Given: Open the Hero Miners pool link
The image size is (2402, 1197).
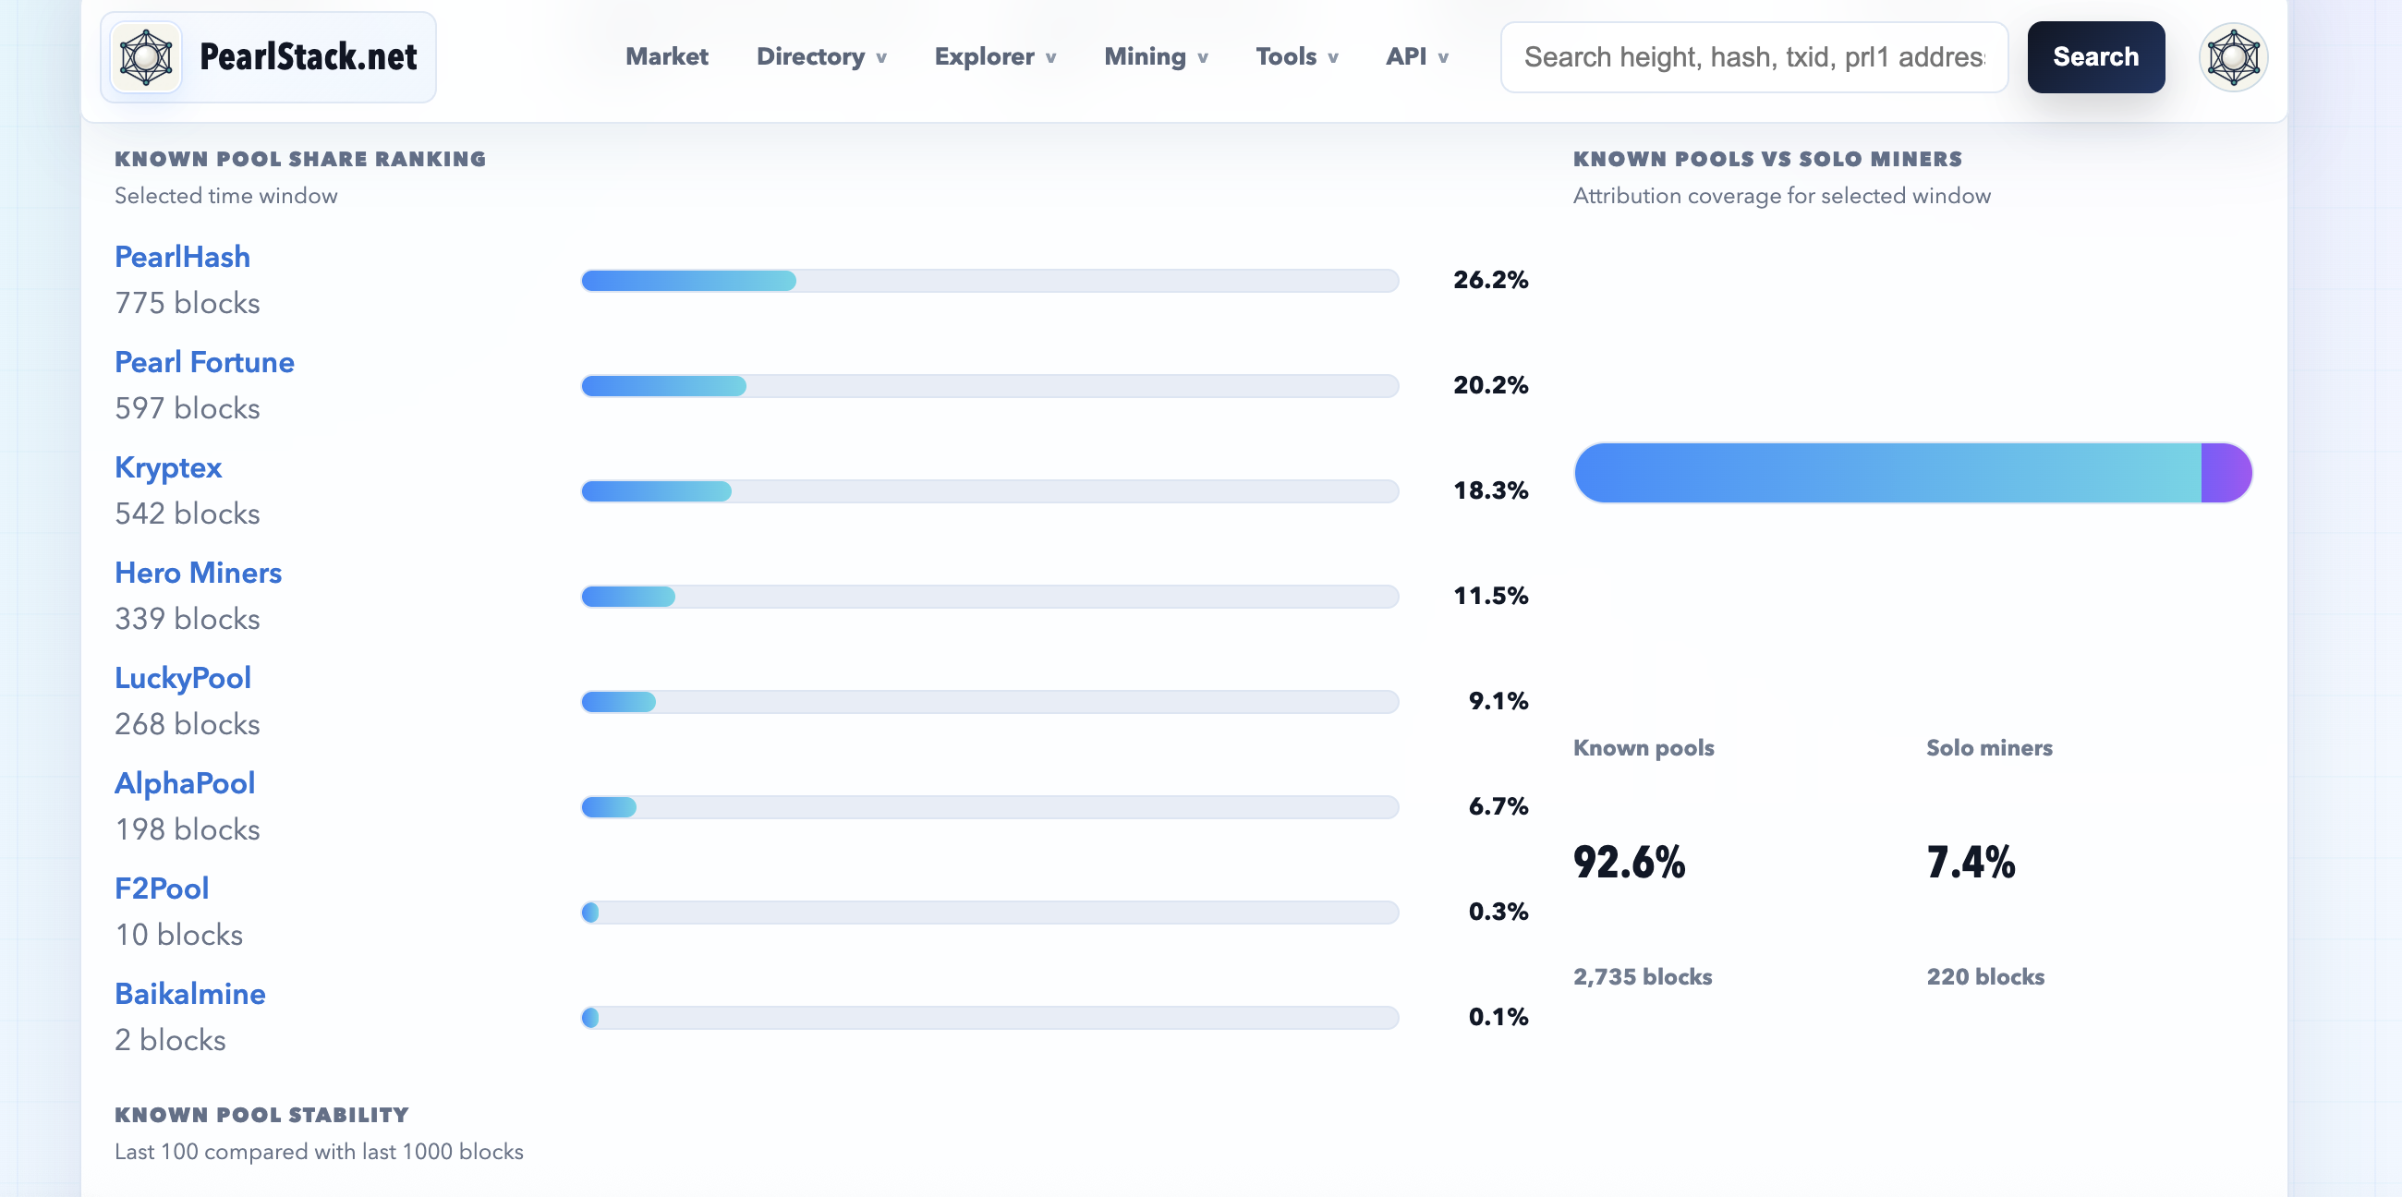Looking at the screenshot, I should point(198,573).
